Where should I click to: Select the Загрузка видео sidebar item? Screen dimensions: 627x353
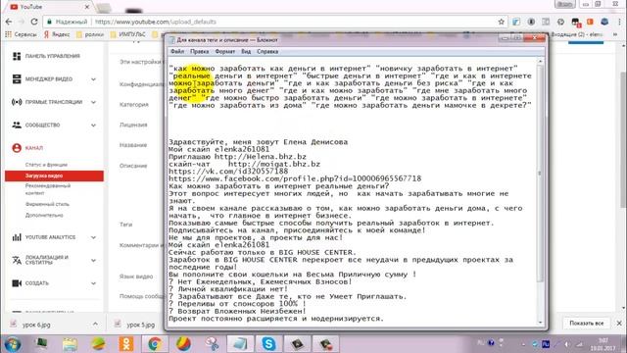coord(54,176)
